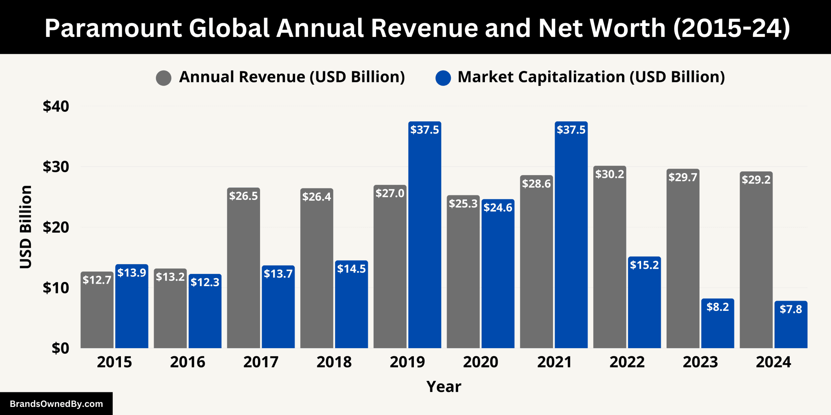This screenshot has height=415, width=831.
Task: Choose the 2018 blue bar labeled $14.5
Action: [x=351, y=304]
